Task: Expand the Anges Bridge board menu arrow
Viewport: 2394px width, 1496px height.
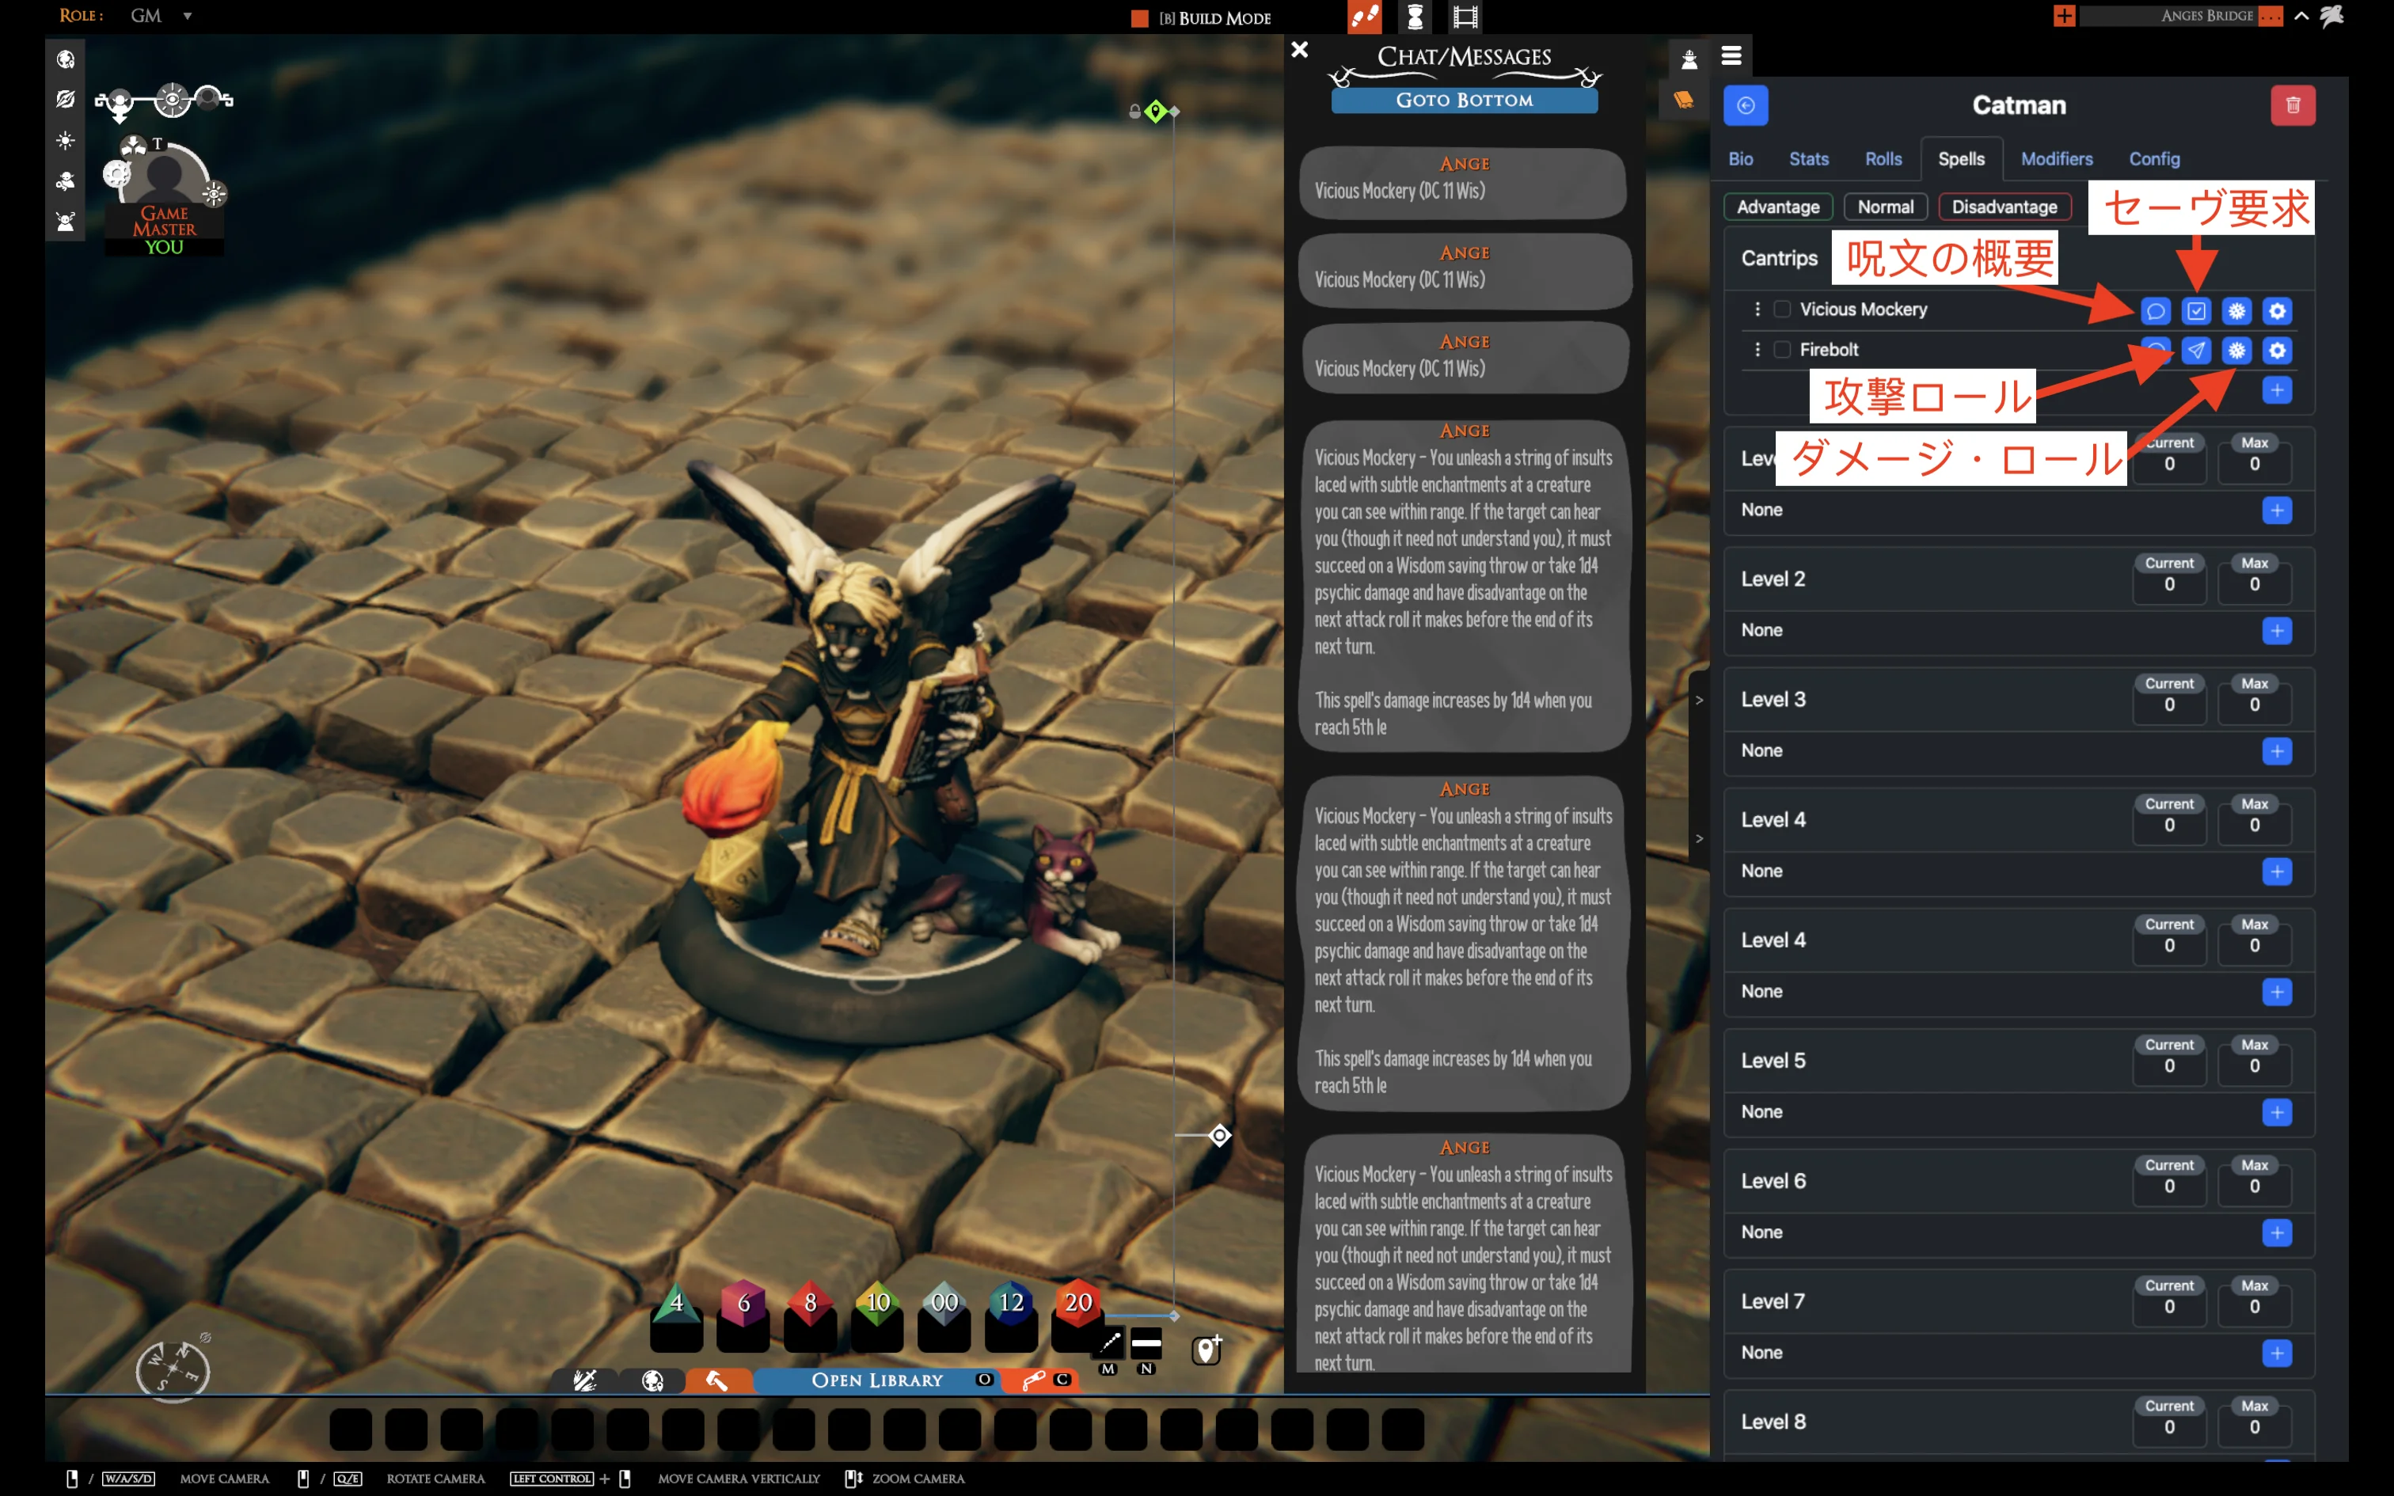Action: click(2301, 16)
